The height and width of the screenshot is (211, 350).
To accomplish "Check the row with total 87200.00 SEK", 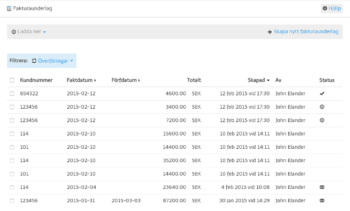I will [12, 201].
